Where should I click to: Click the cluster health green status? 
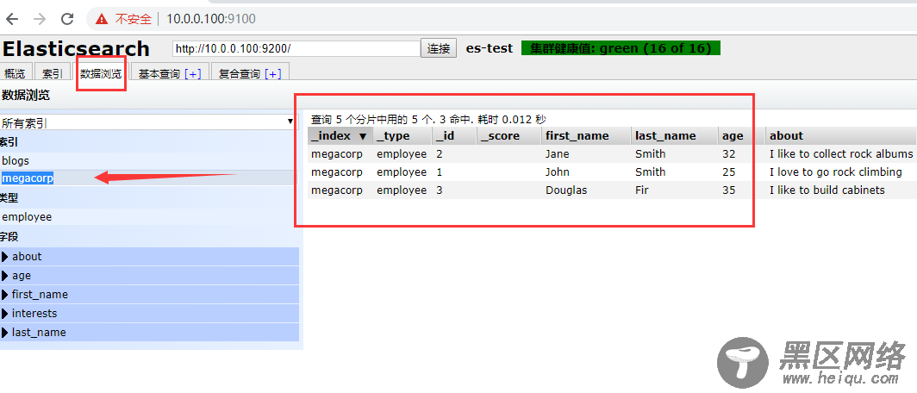(621, 48)
